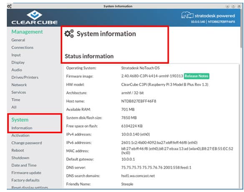Click the gears icon beside System information
This screenshot has height=192, width=244.
[x=69, y=33]
